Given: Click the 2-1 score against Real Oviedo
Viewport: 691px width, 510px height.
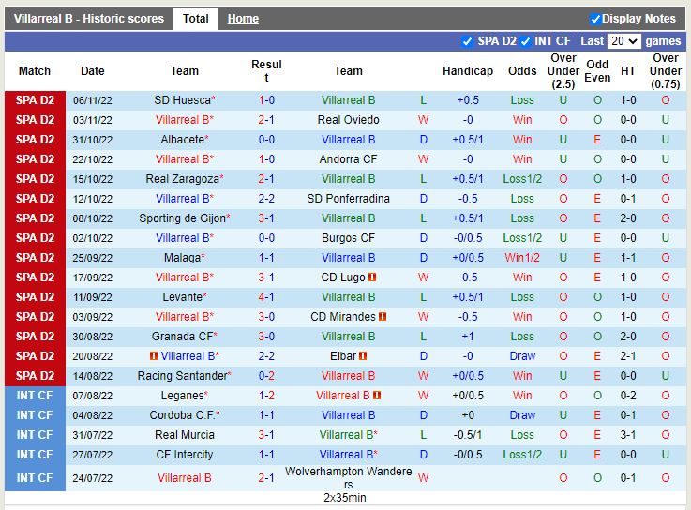Looking at the screenshot, I should coord(266,120).
